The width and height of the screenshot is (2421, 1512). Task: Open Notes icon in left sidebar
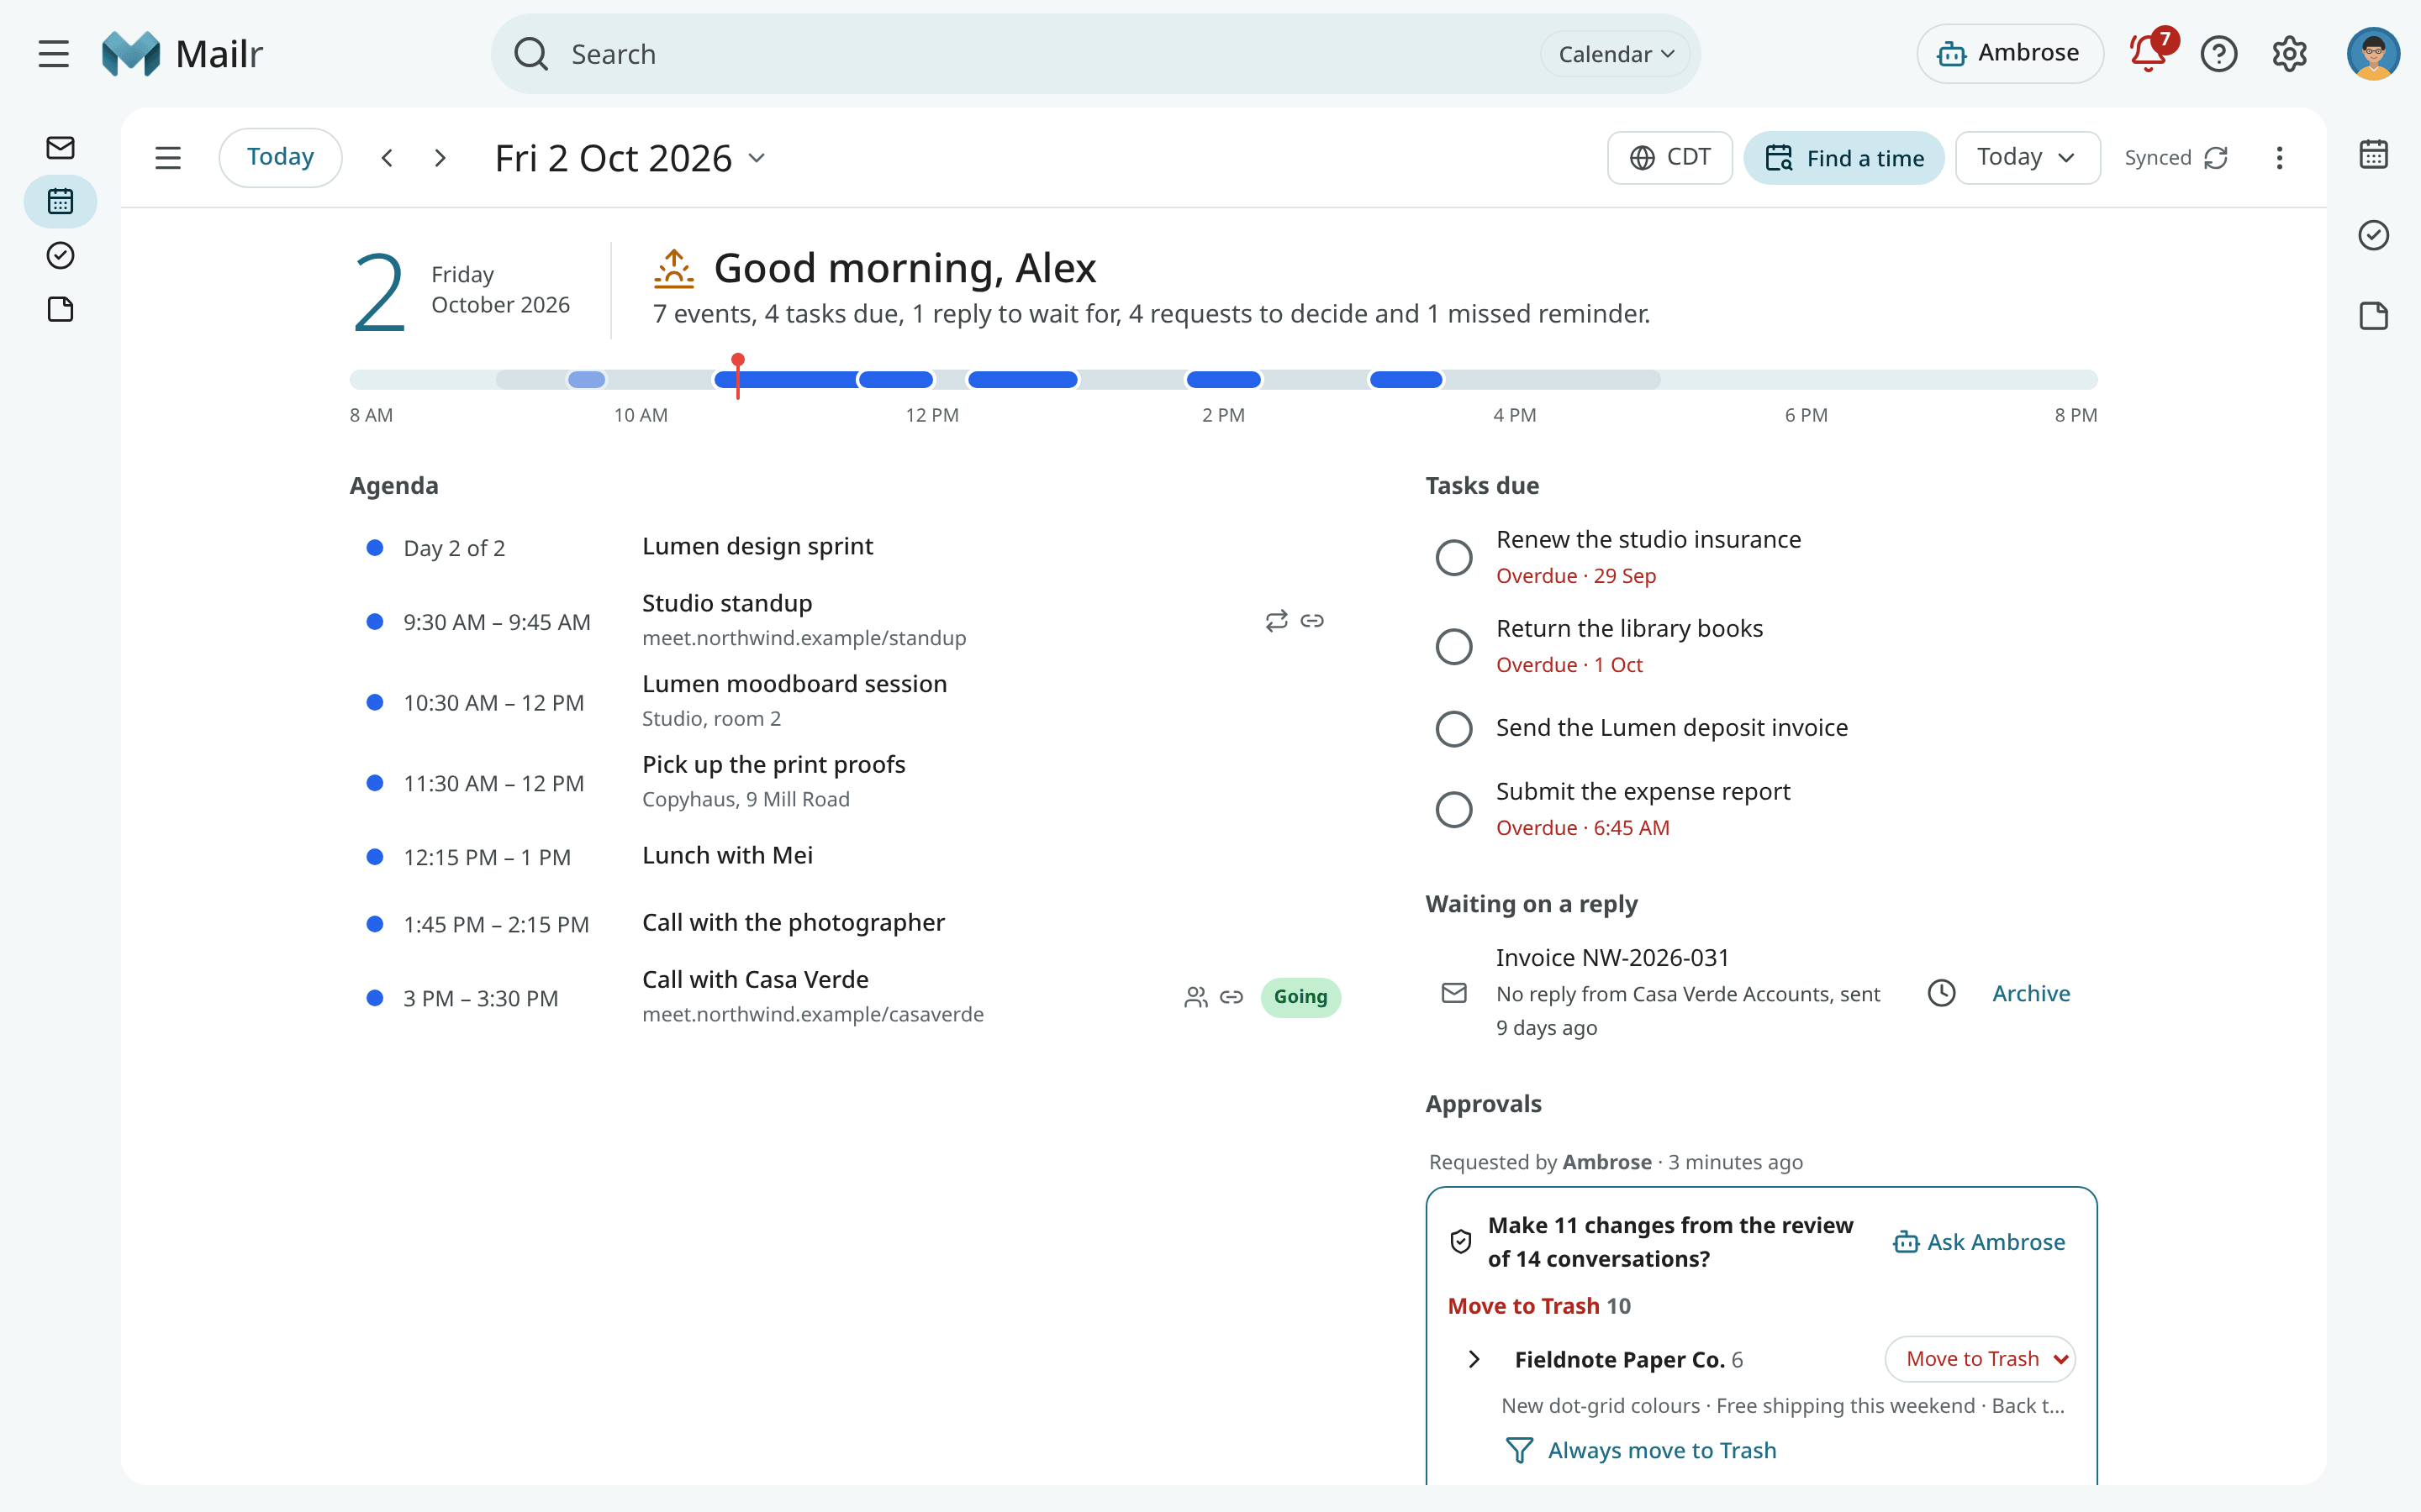click(60, 310)
